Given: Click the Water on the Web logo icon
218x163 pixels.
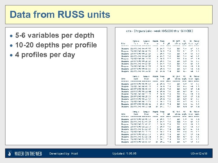Looking at the screenshot, I should (10, 153).
